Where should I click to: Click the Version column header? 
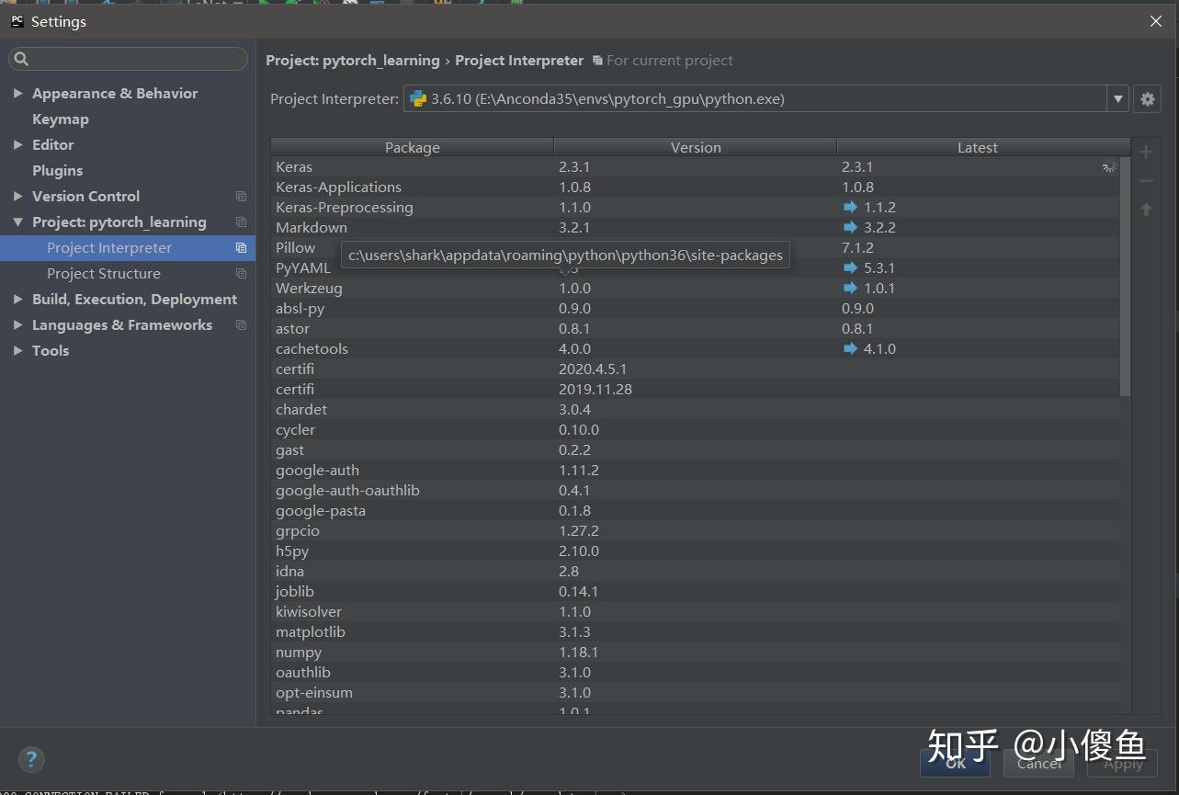coord(696,147)
